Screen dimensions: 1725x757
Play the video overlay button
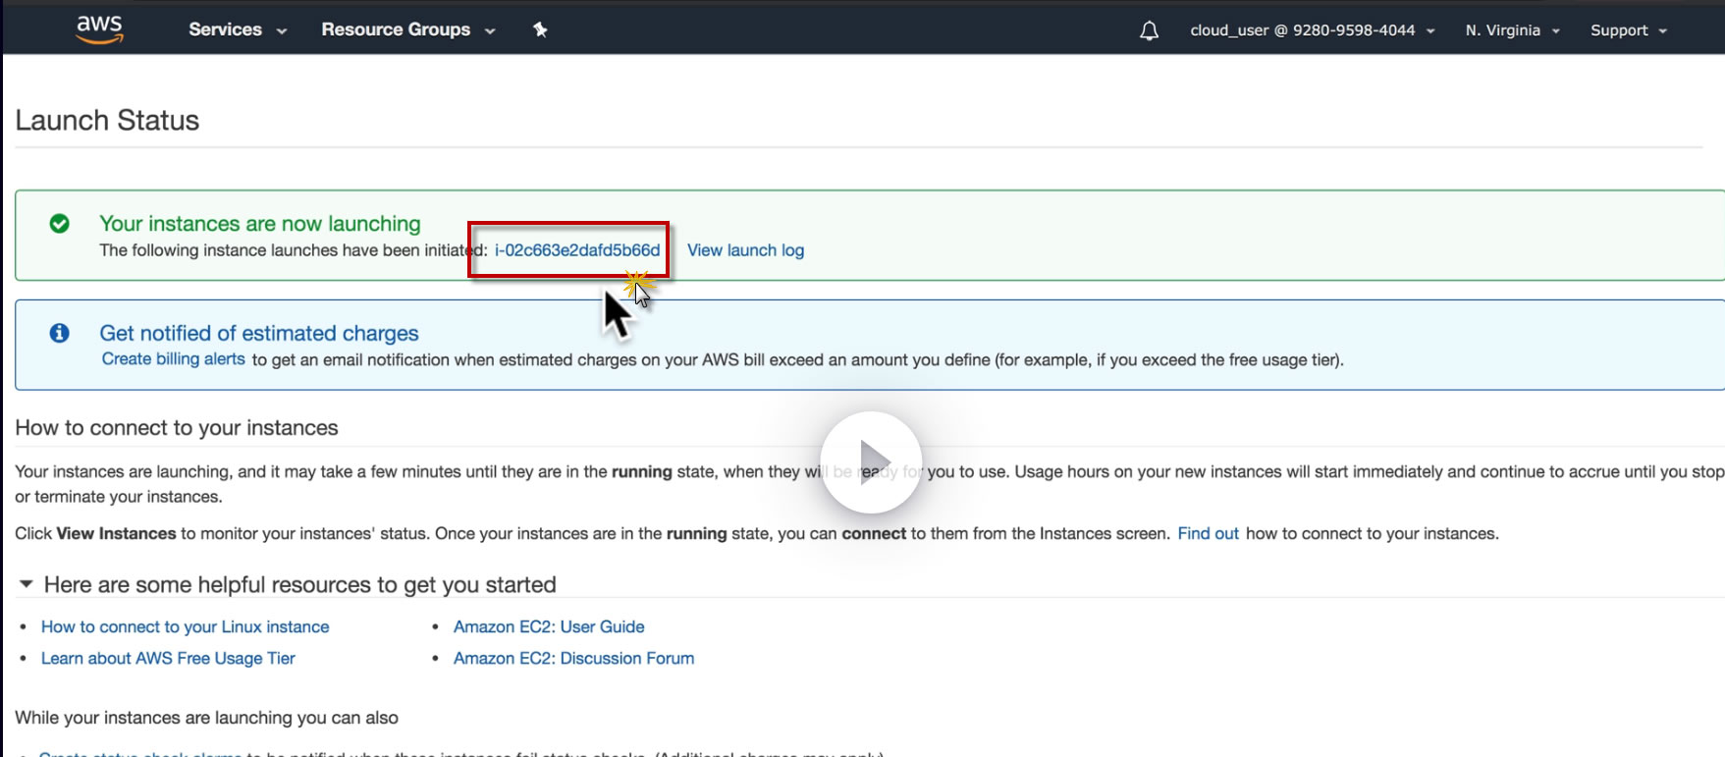(871, 462)
